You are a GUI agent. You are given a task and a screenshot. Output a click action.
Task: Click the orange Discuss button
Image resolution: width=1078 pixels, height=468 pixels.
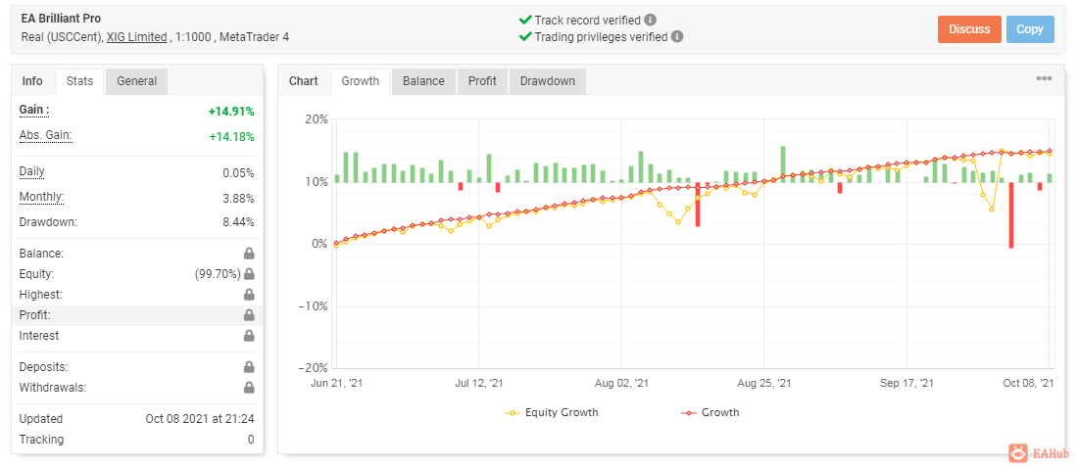tap(969, 28)
